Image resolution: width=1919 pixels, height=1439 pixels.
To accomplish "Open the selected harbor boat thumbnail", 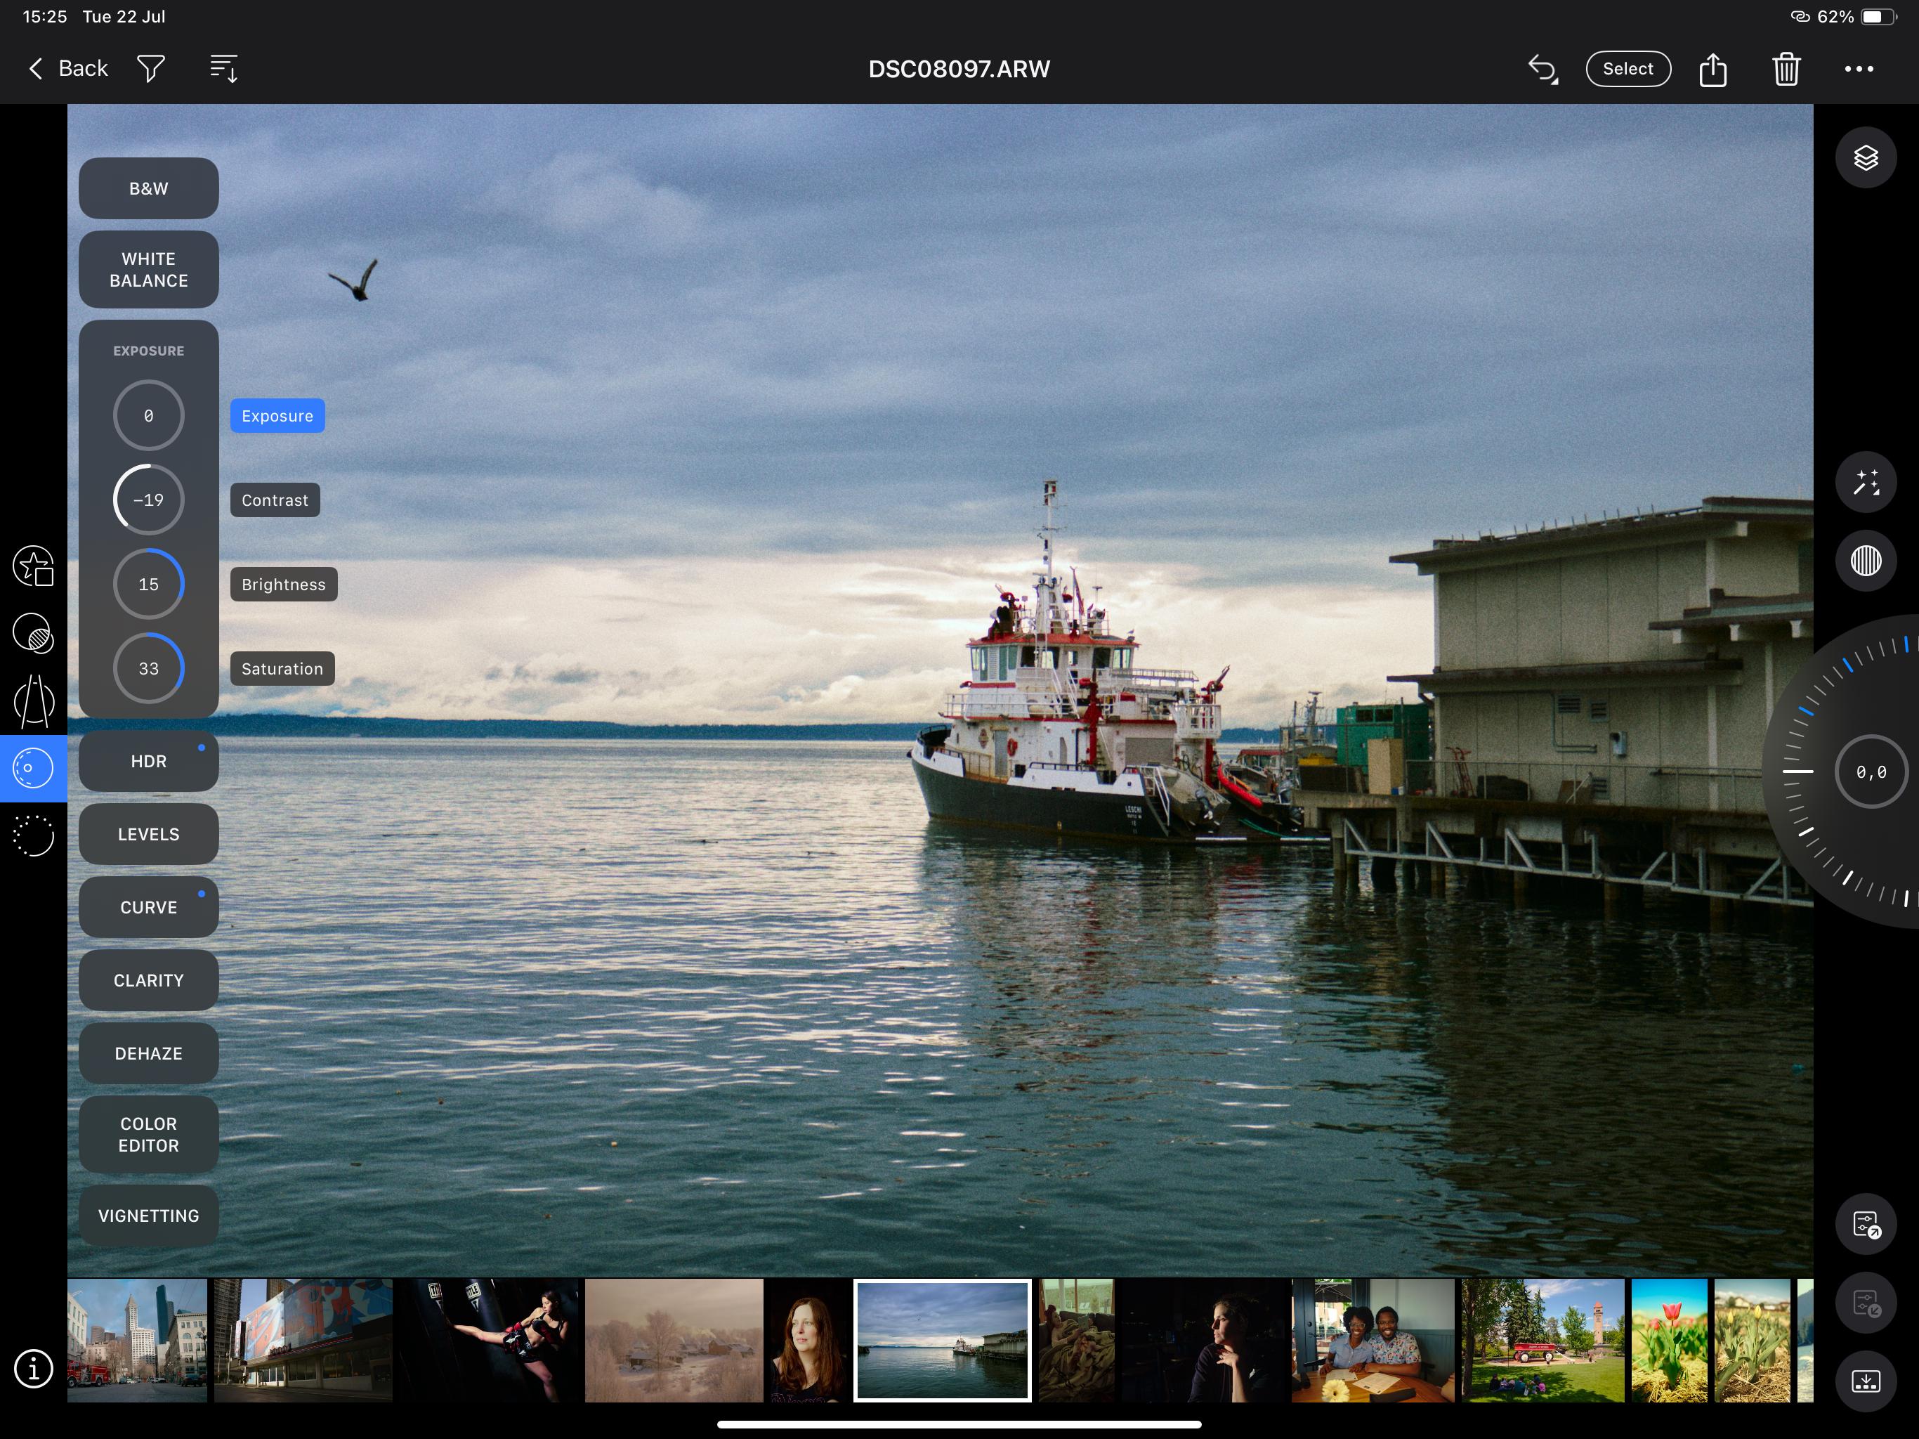I will click(x=943, y=1340).
